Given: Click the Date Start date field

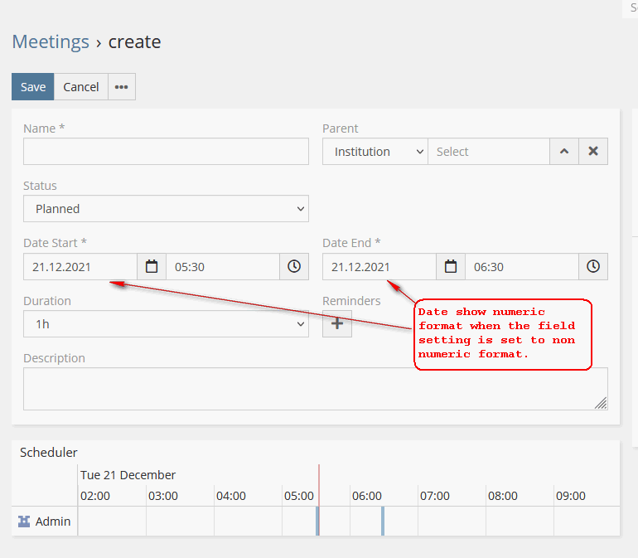Looking at the screenshot, I should pyautogui.click(x=80, y=267).
